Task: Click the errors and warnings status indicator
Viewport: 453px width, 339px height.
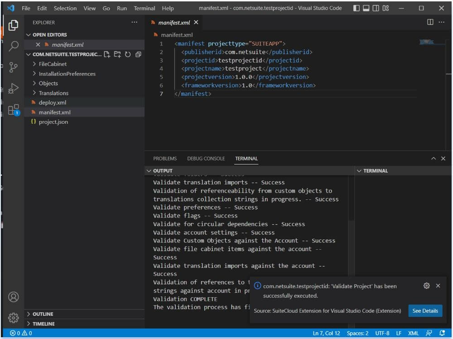Action: pos(21,333)
